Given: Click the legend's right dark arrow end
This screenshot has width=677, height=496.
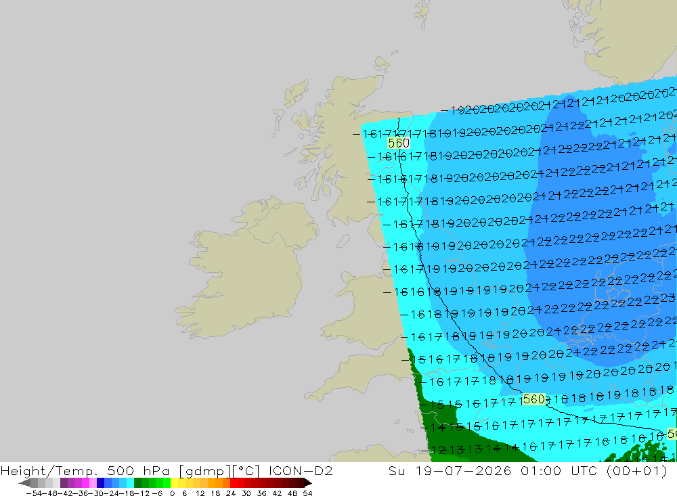Looking at the screenshot, I should (307, 482).
